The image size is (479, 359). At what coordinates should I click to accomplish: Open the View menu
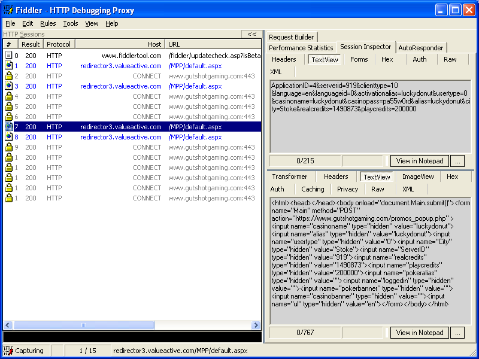tap(92, 23)
